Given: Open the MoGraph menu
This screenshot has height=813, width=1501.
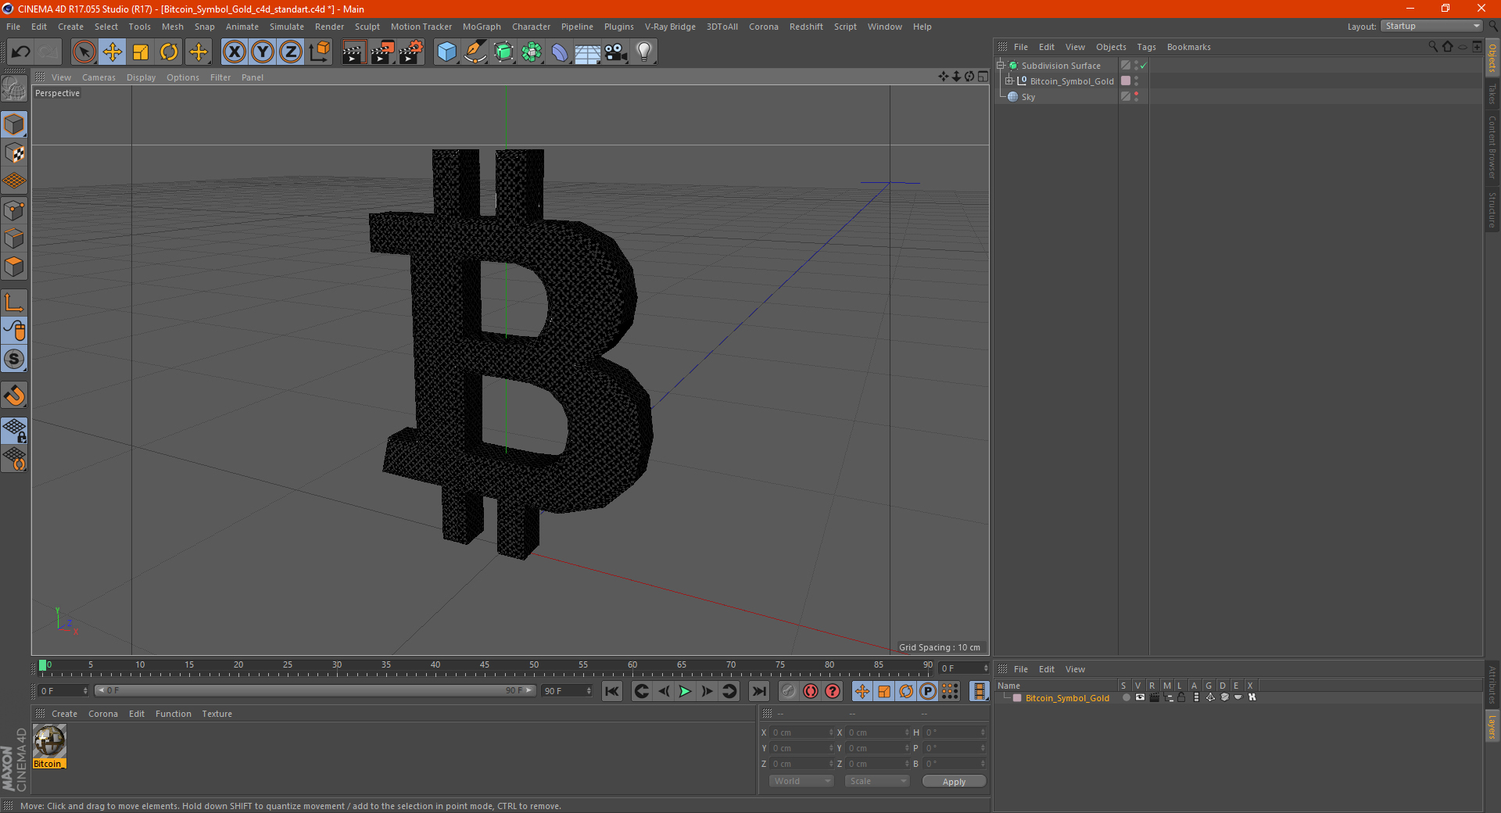Looking at the screenshot, I should tap(482, 27).
